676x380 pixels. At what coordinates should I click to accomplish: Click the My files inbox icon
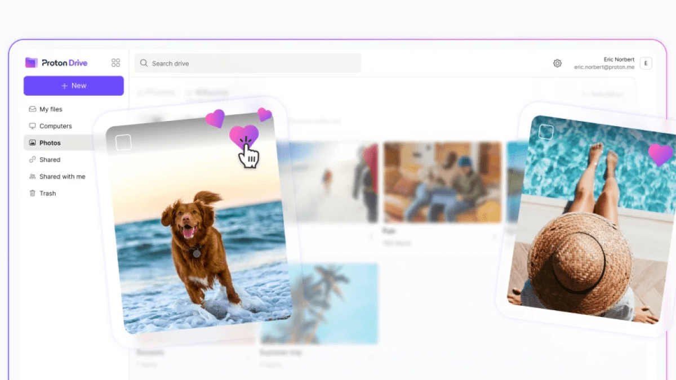pyautogui.click(x=33, y=109)
